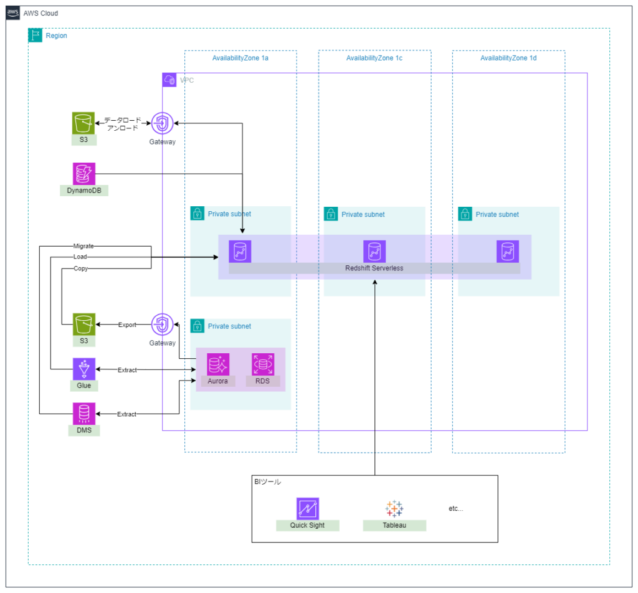Image resolution: width=638 pixels, height=593 pixels.
Task: Click the "RDS" label
Action: coord(262,381)
